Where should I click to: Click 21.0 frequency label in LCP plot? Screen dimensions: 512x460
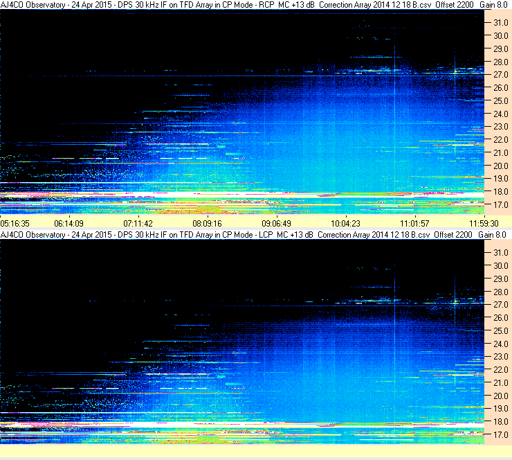point(501,383)
